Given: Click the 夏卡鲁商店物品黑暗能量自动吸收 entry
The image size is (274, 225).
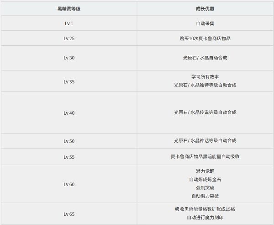Looking at the screenshot, I should click(x=205, y=156).
